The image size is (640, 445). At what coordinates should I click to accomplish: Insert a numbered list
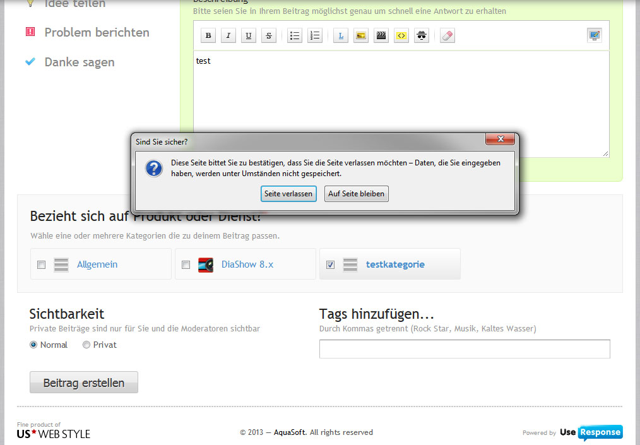(x=315, y=36)
